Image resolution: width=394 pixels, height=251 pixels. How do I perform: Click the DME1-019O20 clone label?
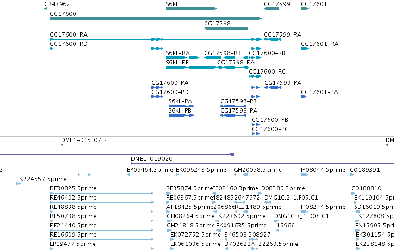click(152, 159)
